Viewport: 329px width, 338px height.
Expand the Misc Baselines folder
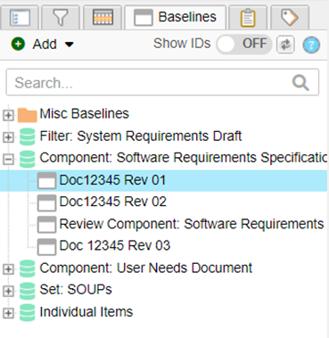(x=8, y=115)
